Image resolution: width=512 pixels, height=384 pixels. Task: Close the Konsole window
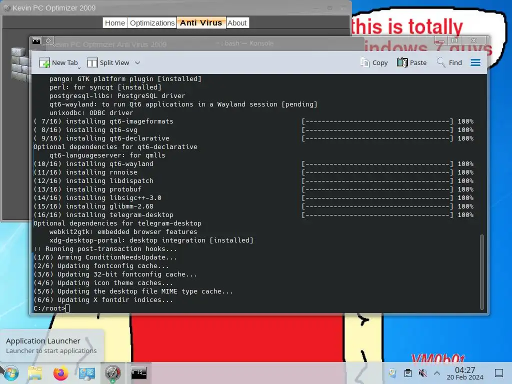[474, 40]
